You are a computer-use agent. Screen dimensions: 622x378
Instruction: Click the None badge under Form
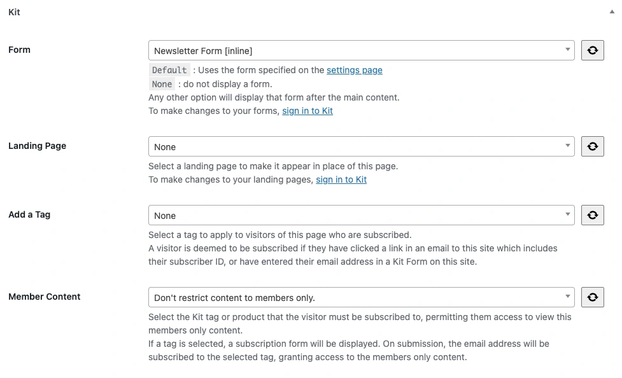(x=162, y=84)
